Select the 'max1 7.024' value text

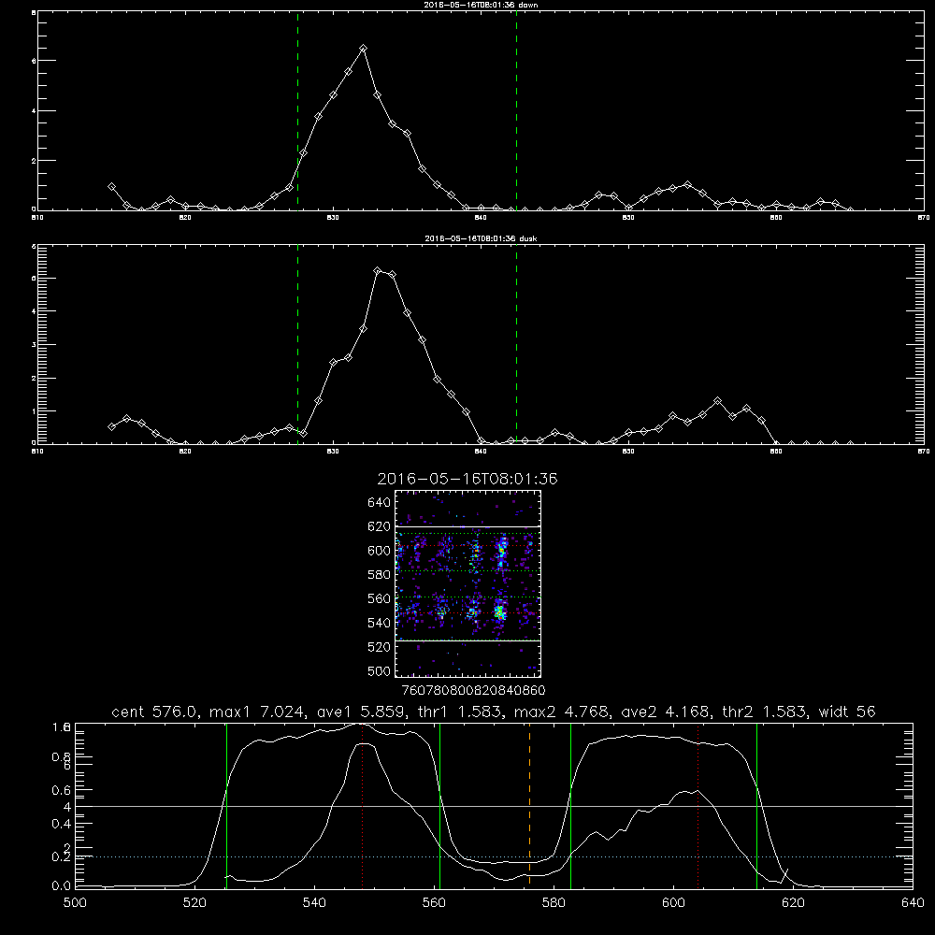point(256,712)
